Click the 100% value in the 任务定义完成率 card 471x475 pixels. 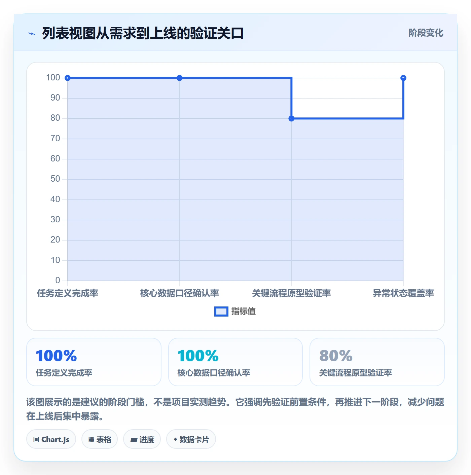[x=57, y=356]
